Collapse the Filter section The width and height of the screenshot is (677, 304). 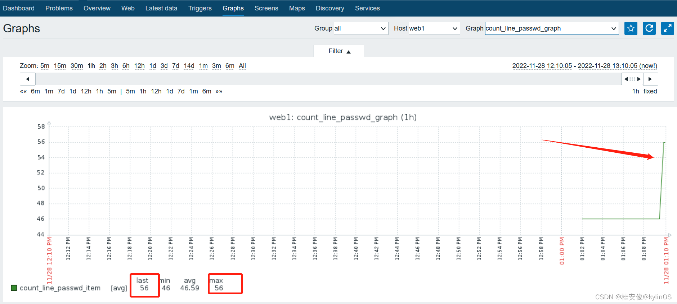tap(339, 51)
